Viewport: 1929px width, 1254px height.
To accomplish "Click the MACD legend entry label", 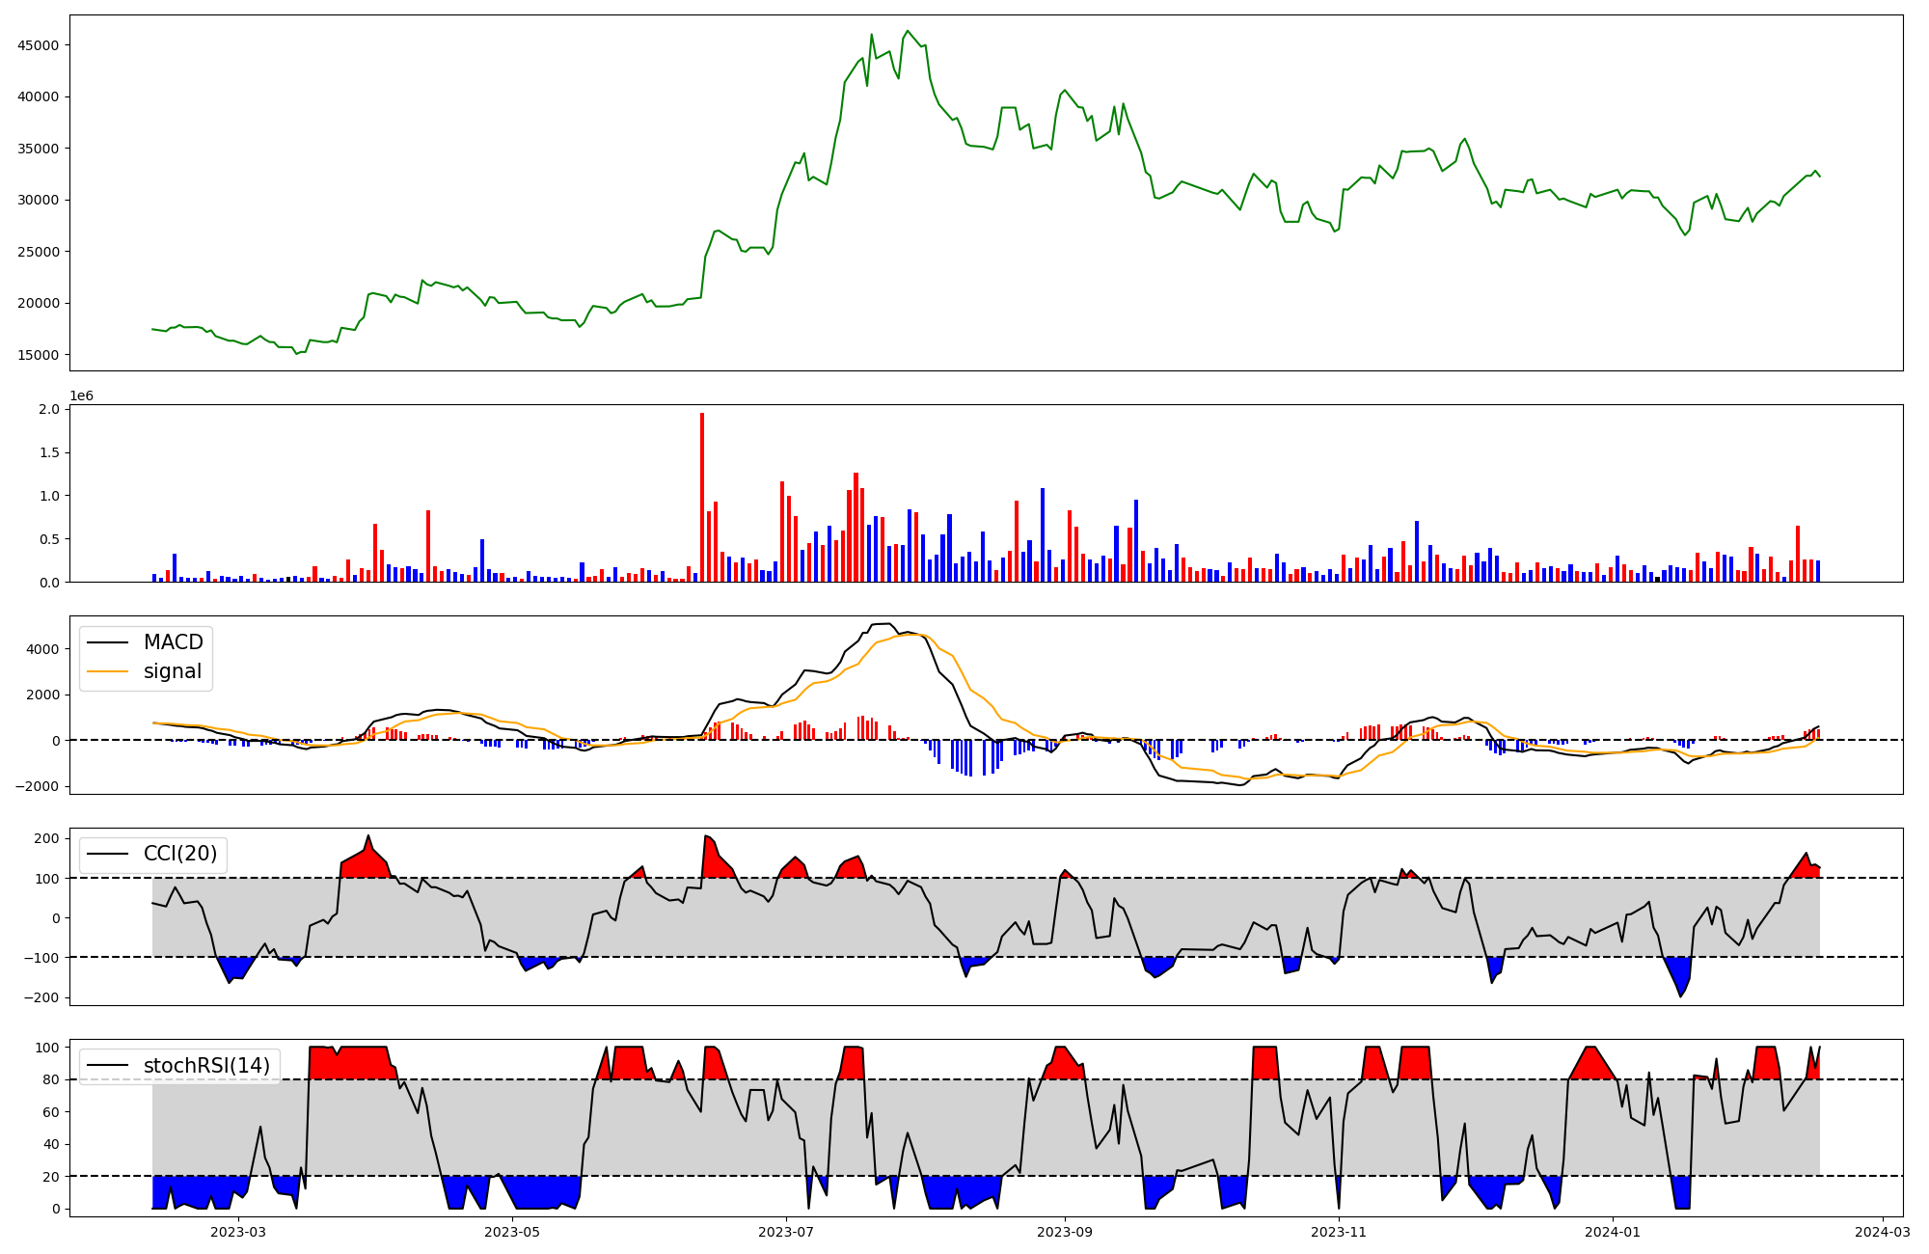I will (173, 642).
